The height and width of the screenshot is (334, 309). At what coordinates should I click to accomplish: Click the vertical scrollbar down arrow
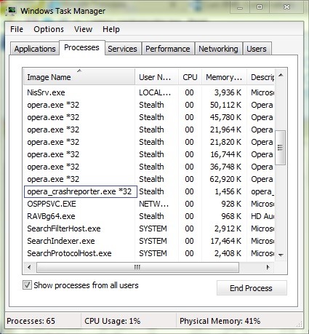(x=281, y=255)
